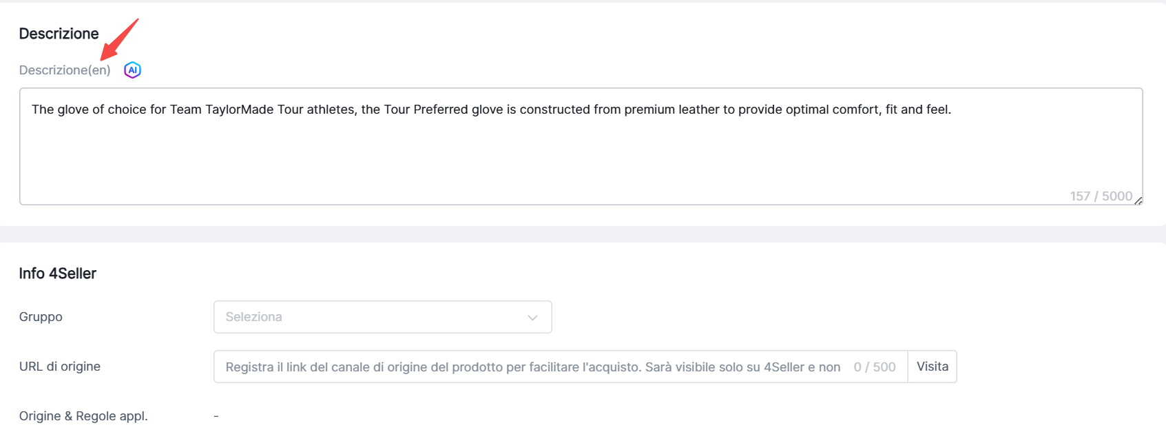Click the Info 4Seller section heading

click(57, 274)
